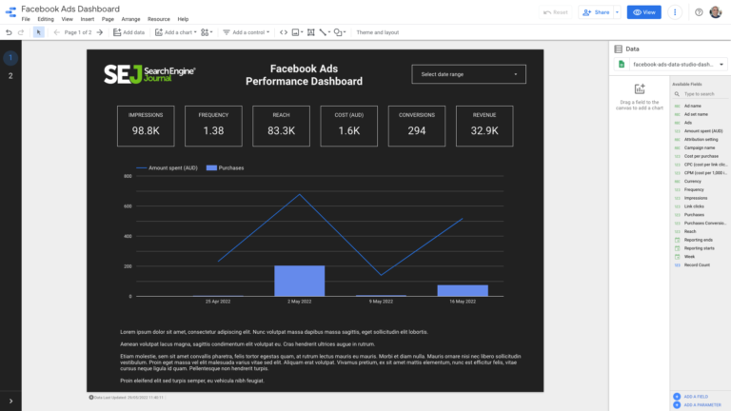Share the report
This screenshot has width=731, height=411.
596,12
